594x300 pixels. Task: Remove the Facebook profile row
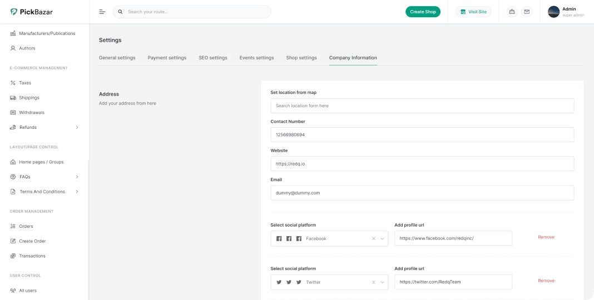(x=546, y=237)
